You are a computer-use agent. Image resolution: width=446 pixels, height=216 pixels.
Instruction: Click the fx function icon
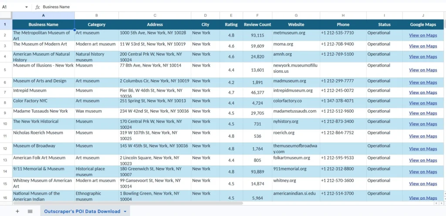37,7
